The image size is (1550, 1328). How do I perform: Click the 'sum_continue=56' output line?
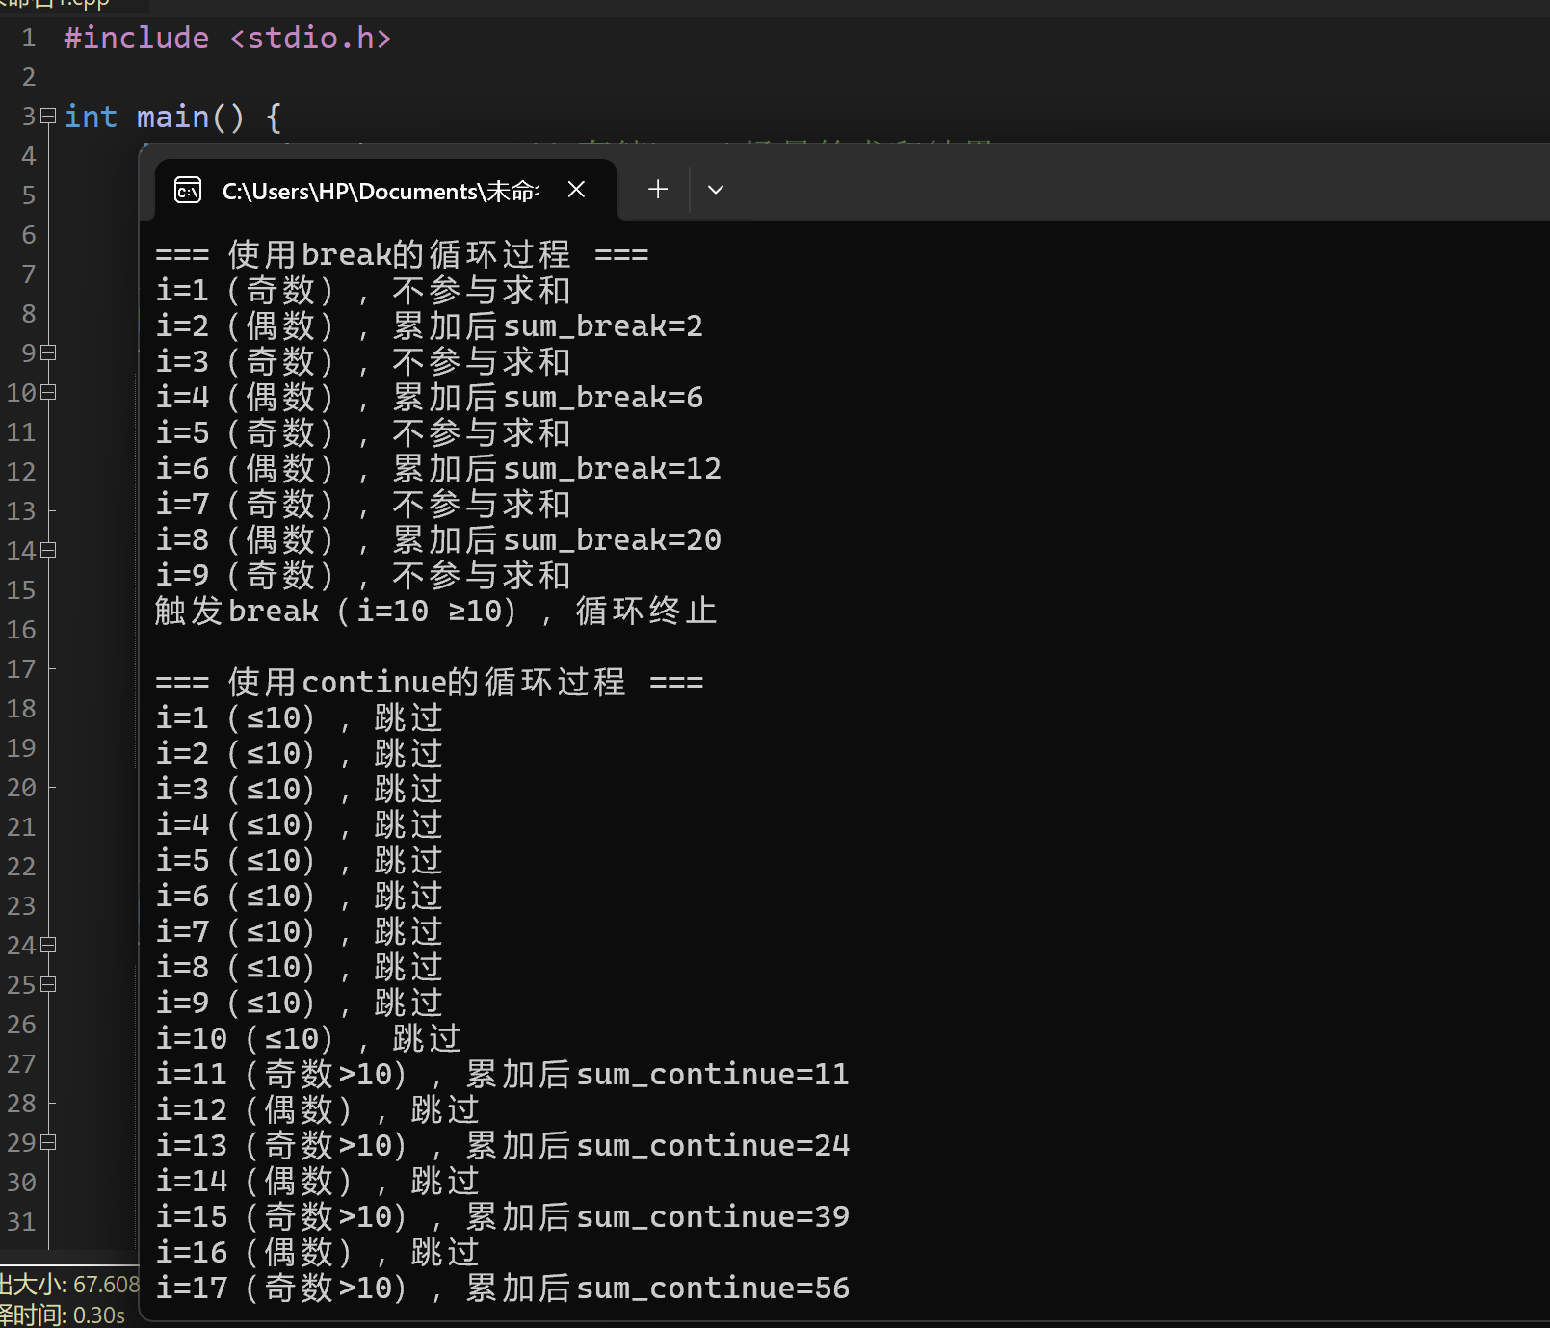click(503, 1289)
